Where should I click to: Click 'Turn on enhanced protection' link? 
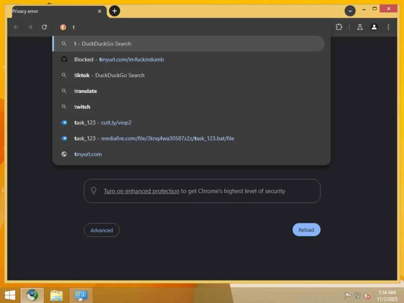pos(142,191)
